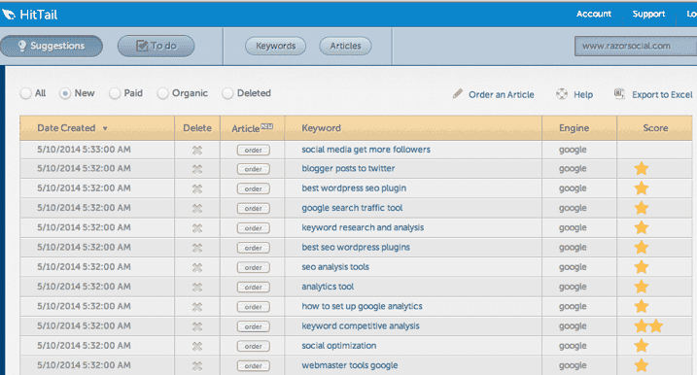Switch to the To do tab
Image resolution: width=697 pixels, height=375 pixels.
click(x=157, y=46)
